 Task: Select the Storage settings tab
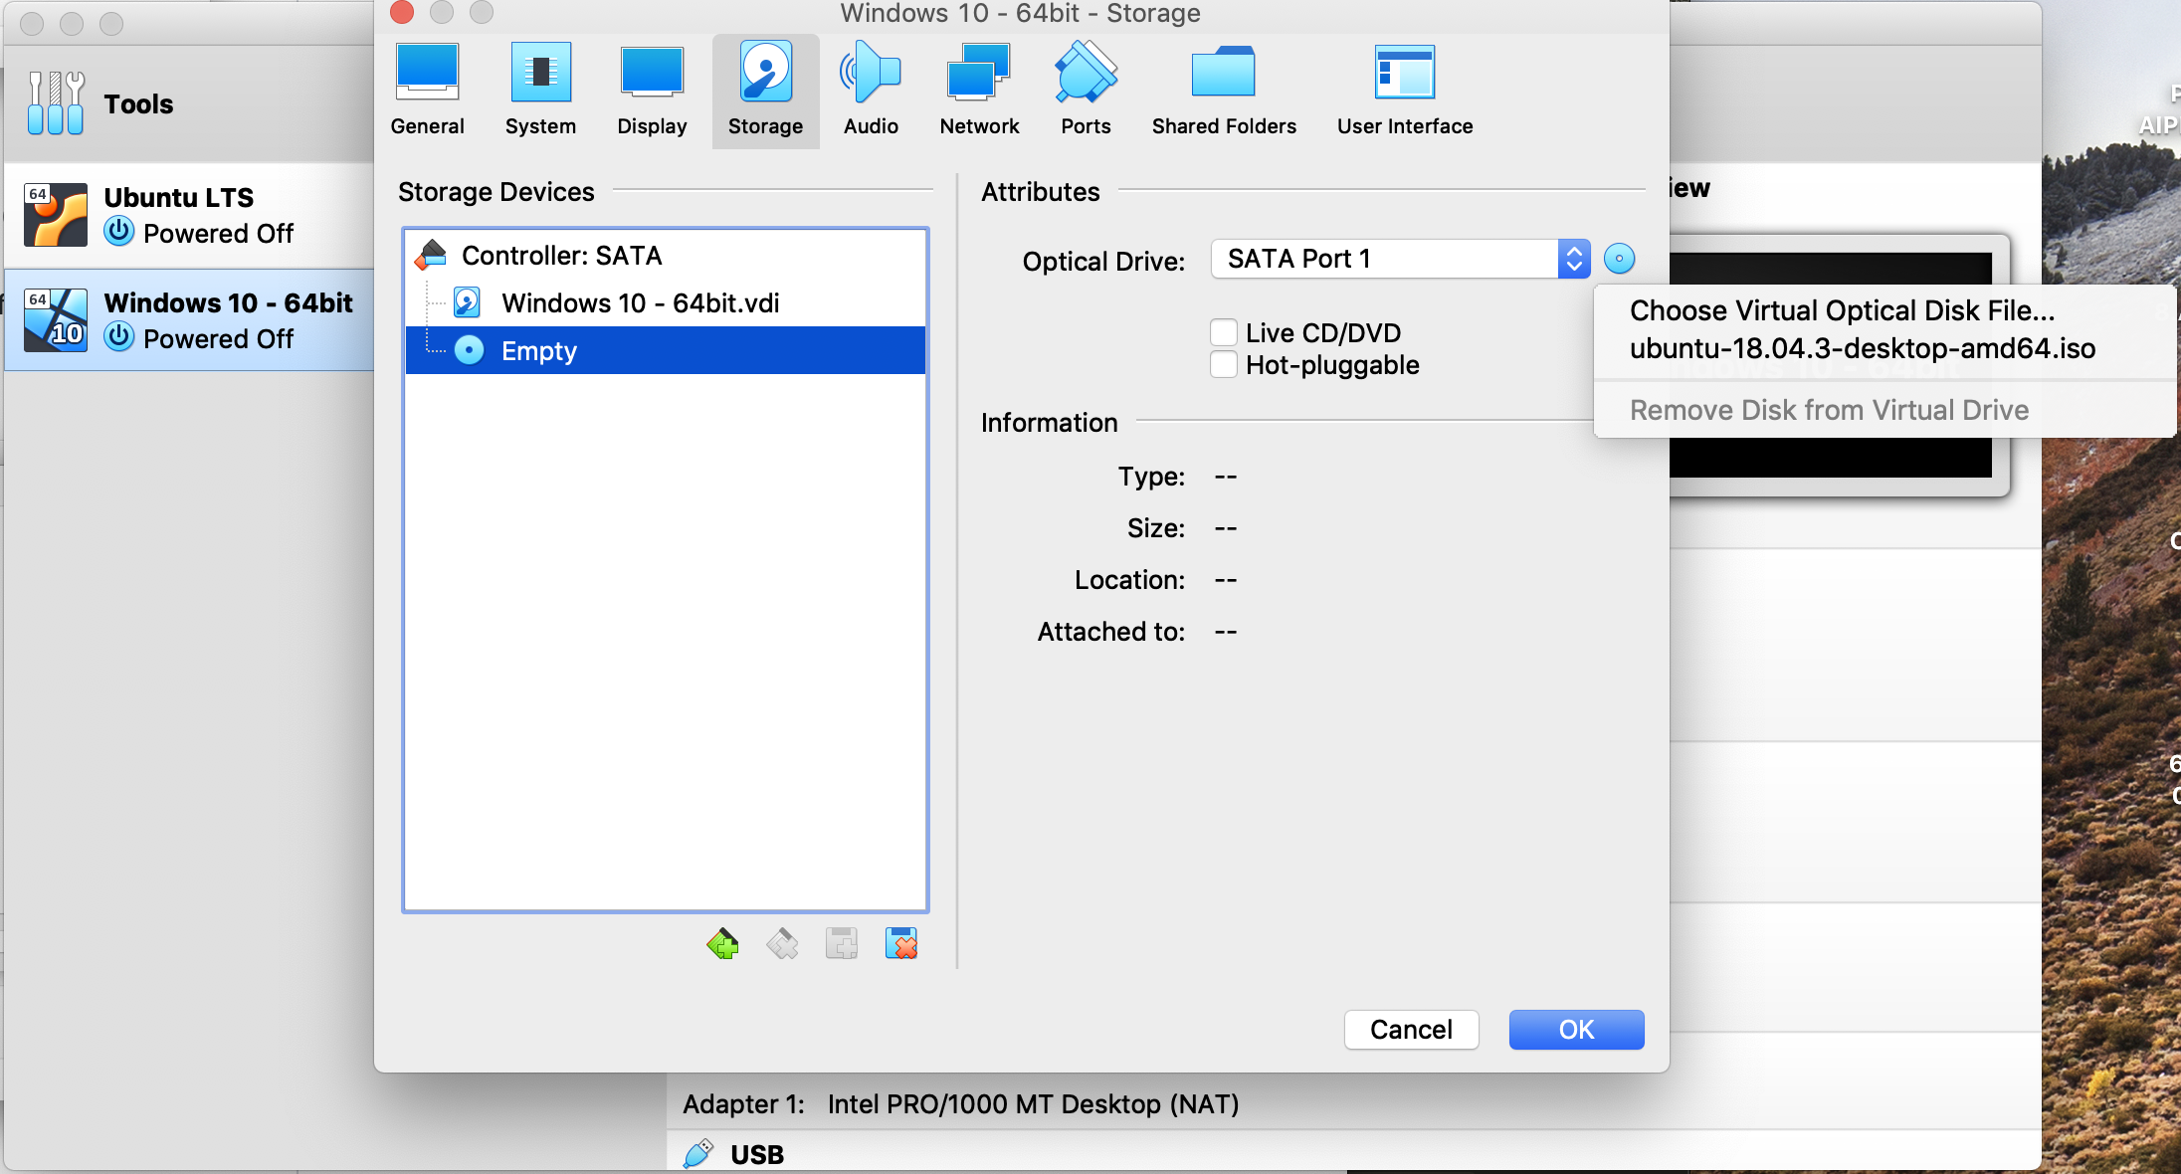(765, 91)
